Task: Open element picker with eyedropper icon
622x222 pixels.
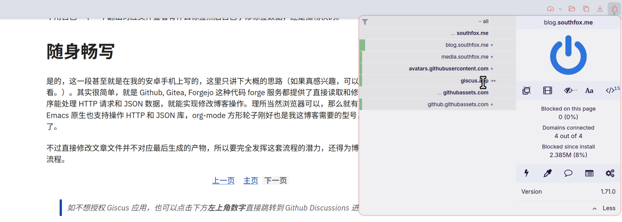Action: point(548,173)
